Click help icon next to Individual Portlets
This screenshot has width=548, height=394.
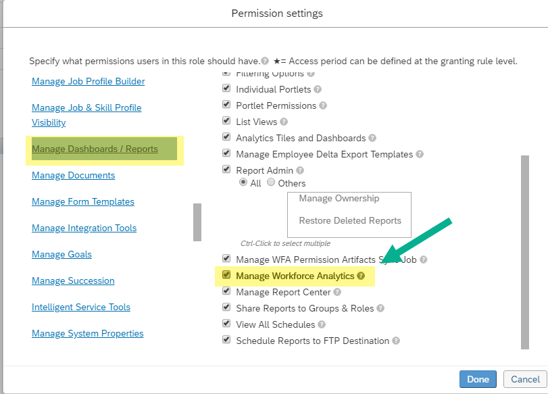318,89
